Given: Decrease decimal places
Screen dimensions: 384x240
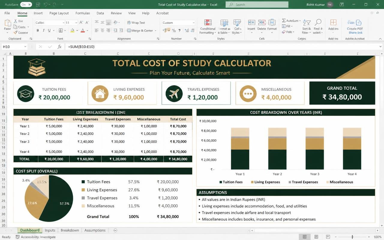Looking at the screenshot, I should (192, 30).
